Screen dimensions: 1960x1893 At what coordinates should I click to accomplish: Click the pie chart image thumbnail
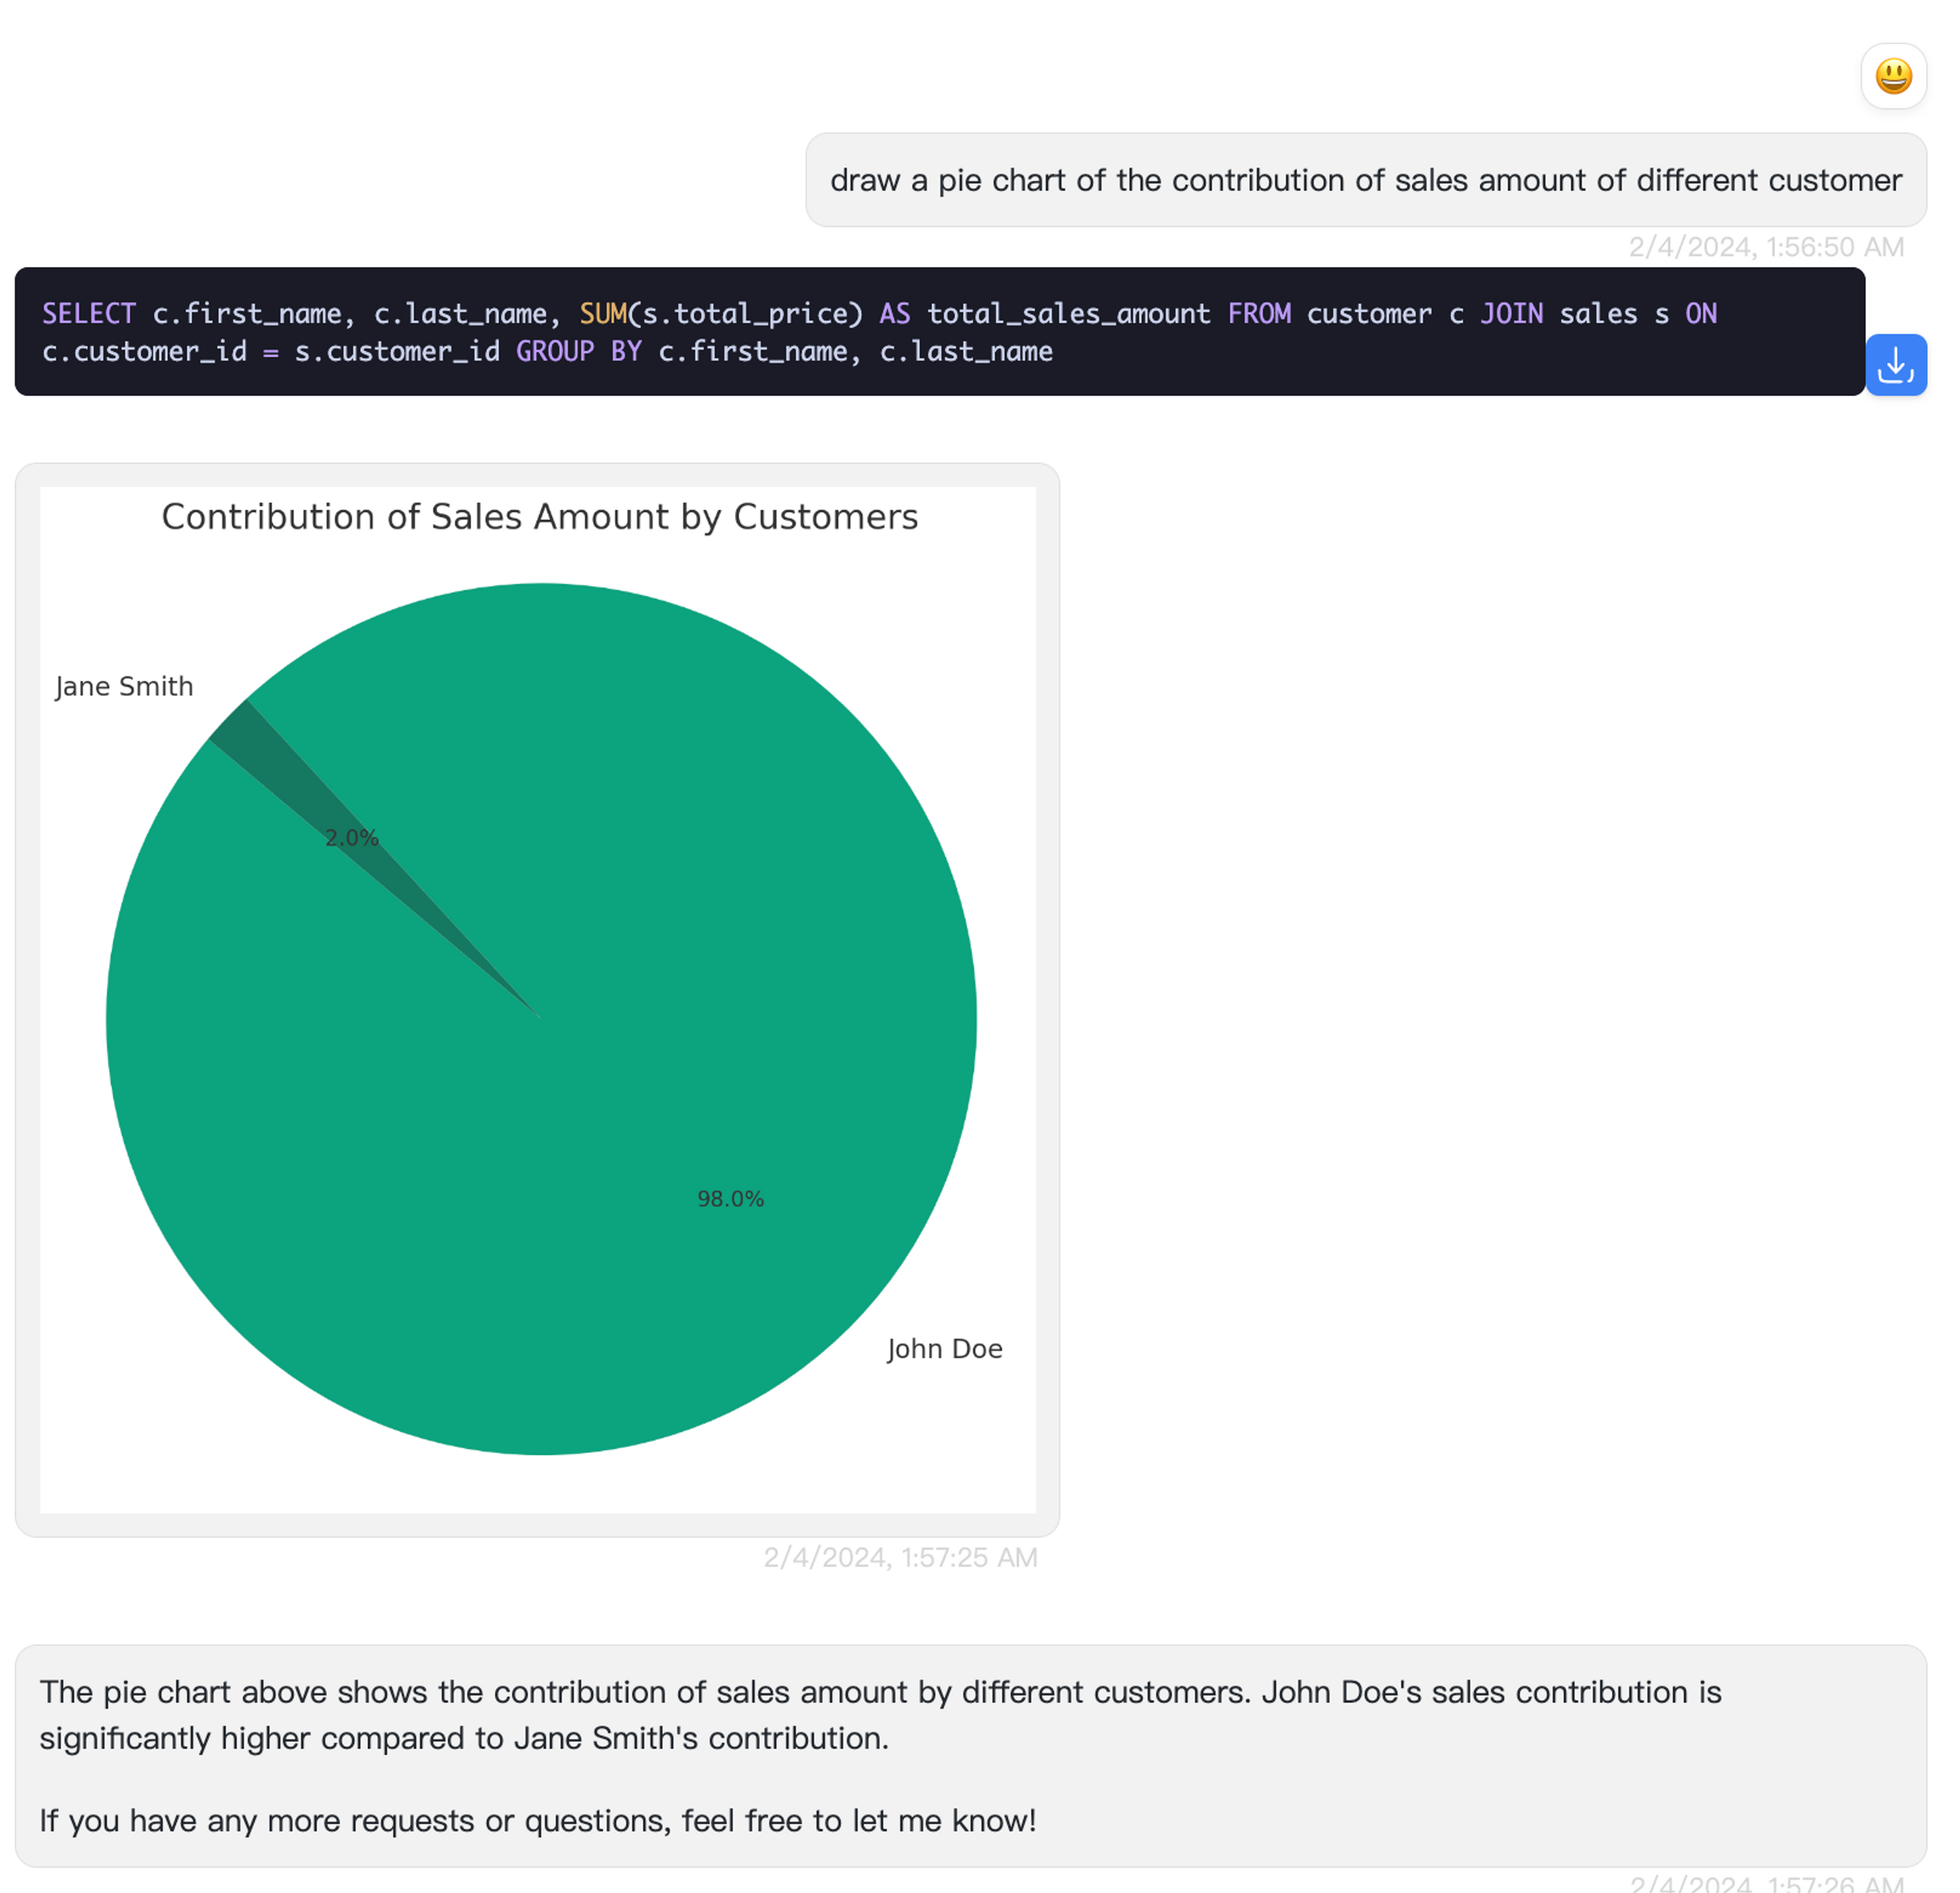[x=538, y=1000]
